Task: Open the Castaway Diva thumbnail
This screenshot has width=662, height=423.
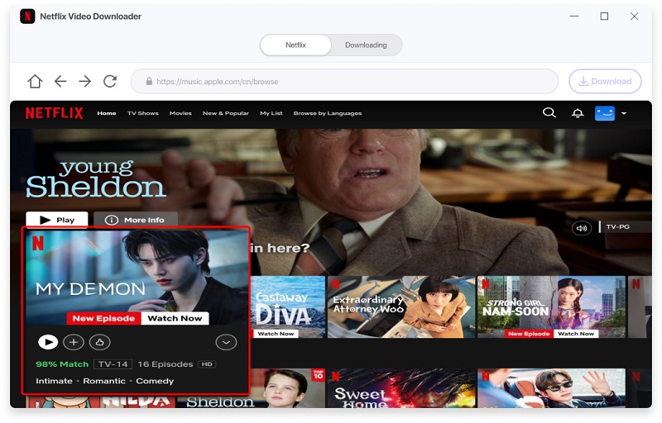Action: [x=287, y=307]
